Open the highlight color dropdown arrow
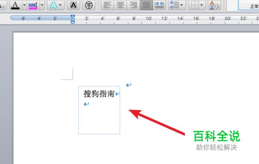Viewport: 259px width, 164px height. pos(42,5)
